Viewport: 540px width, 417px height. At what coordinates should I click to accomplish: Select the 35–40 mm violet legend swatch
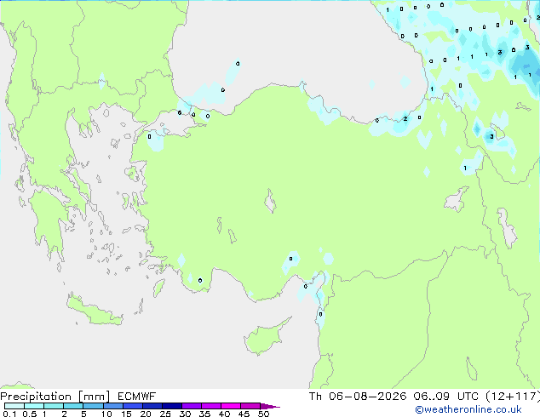pyautogui.click(x=211, y=406)
